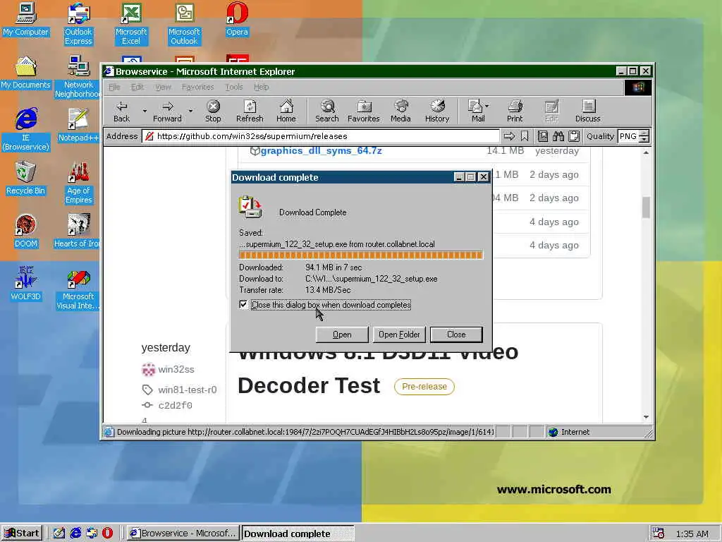Screen dimensions: 722x542
Task: Open the Search pane
Action: pos(327,111)
